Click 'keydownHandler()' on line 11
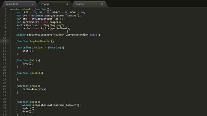The width and height of the screenshot is (207, 116). click(42, 41)
